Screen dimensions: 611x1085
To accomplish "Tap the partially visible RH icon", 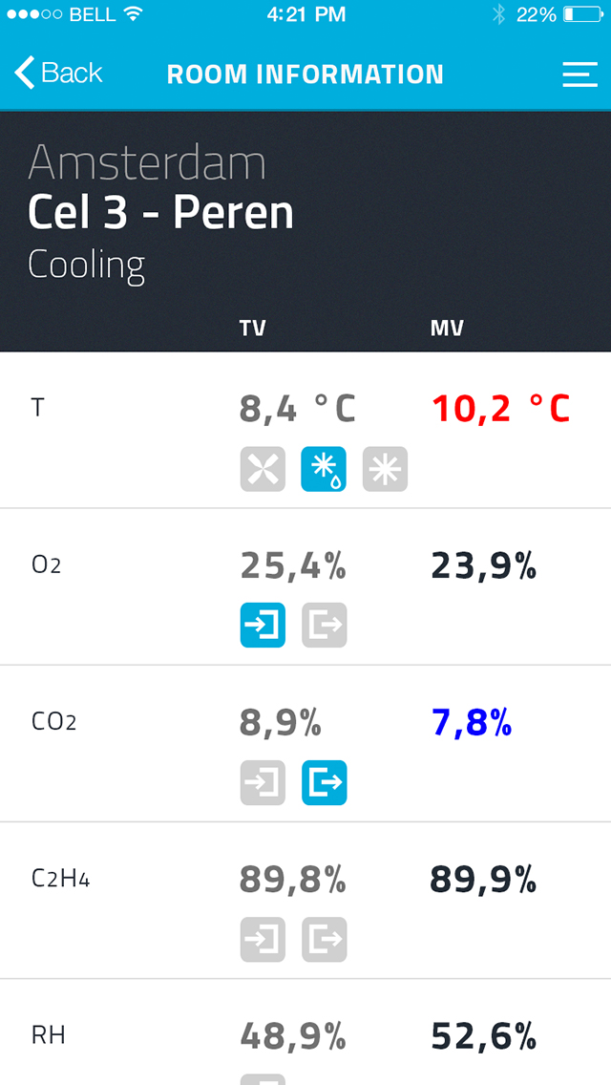I will 263,1079.
